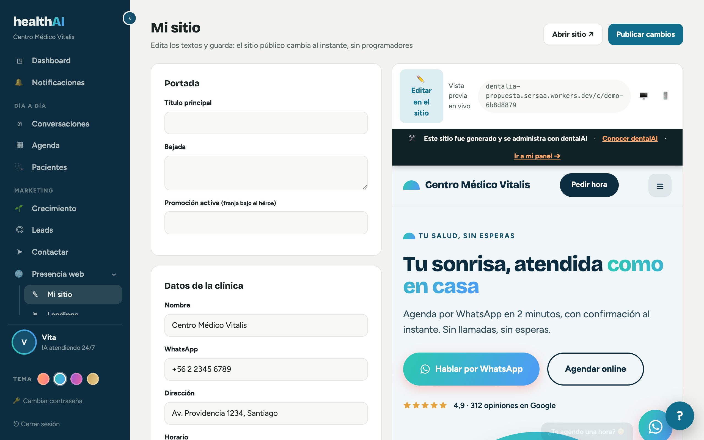Viewport: 704px width, 440px height.
Task: Follow the Ir a mi panel link
Action: point(537,156)
